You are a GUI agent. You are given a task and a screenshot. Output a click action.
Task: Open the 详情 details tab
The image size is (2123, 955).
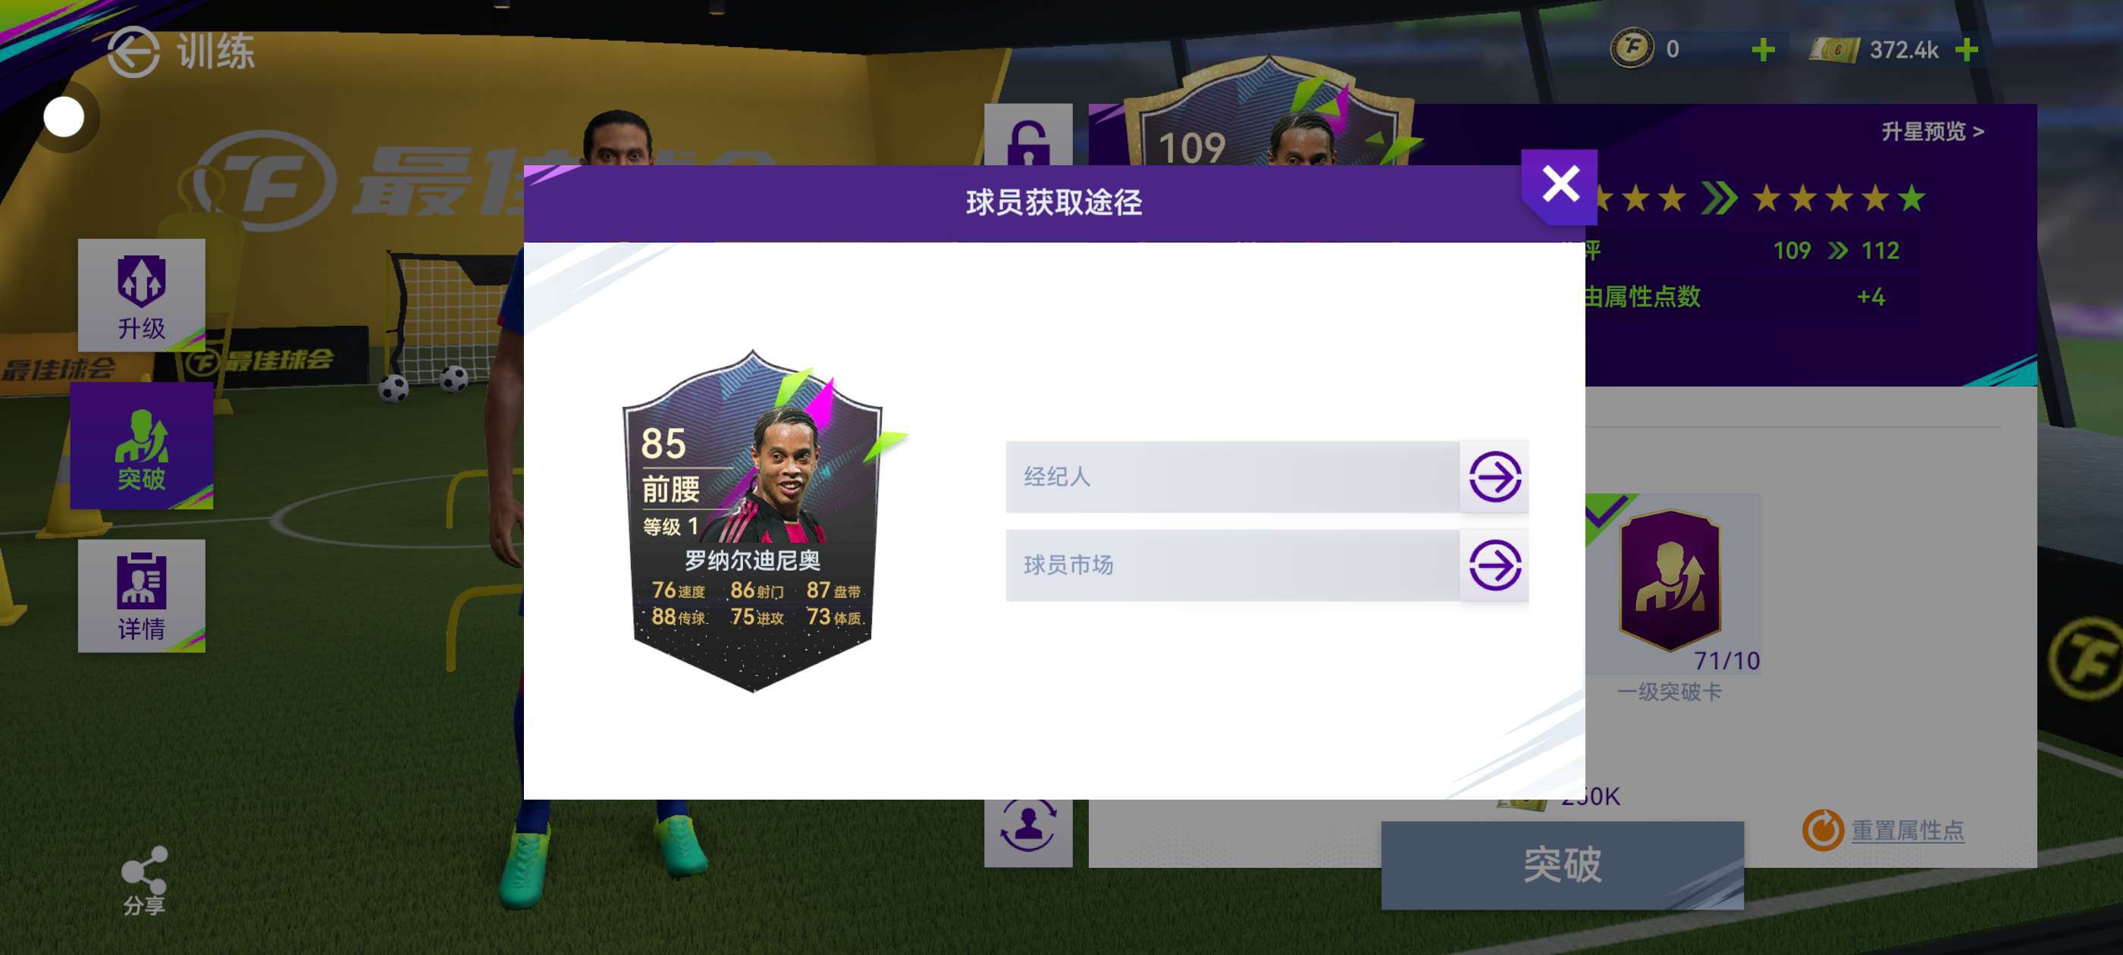click(142, 596)
